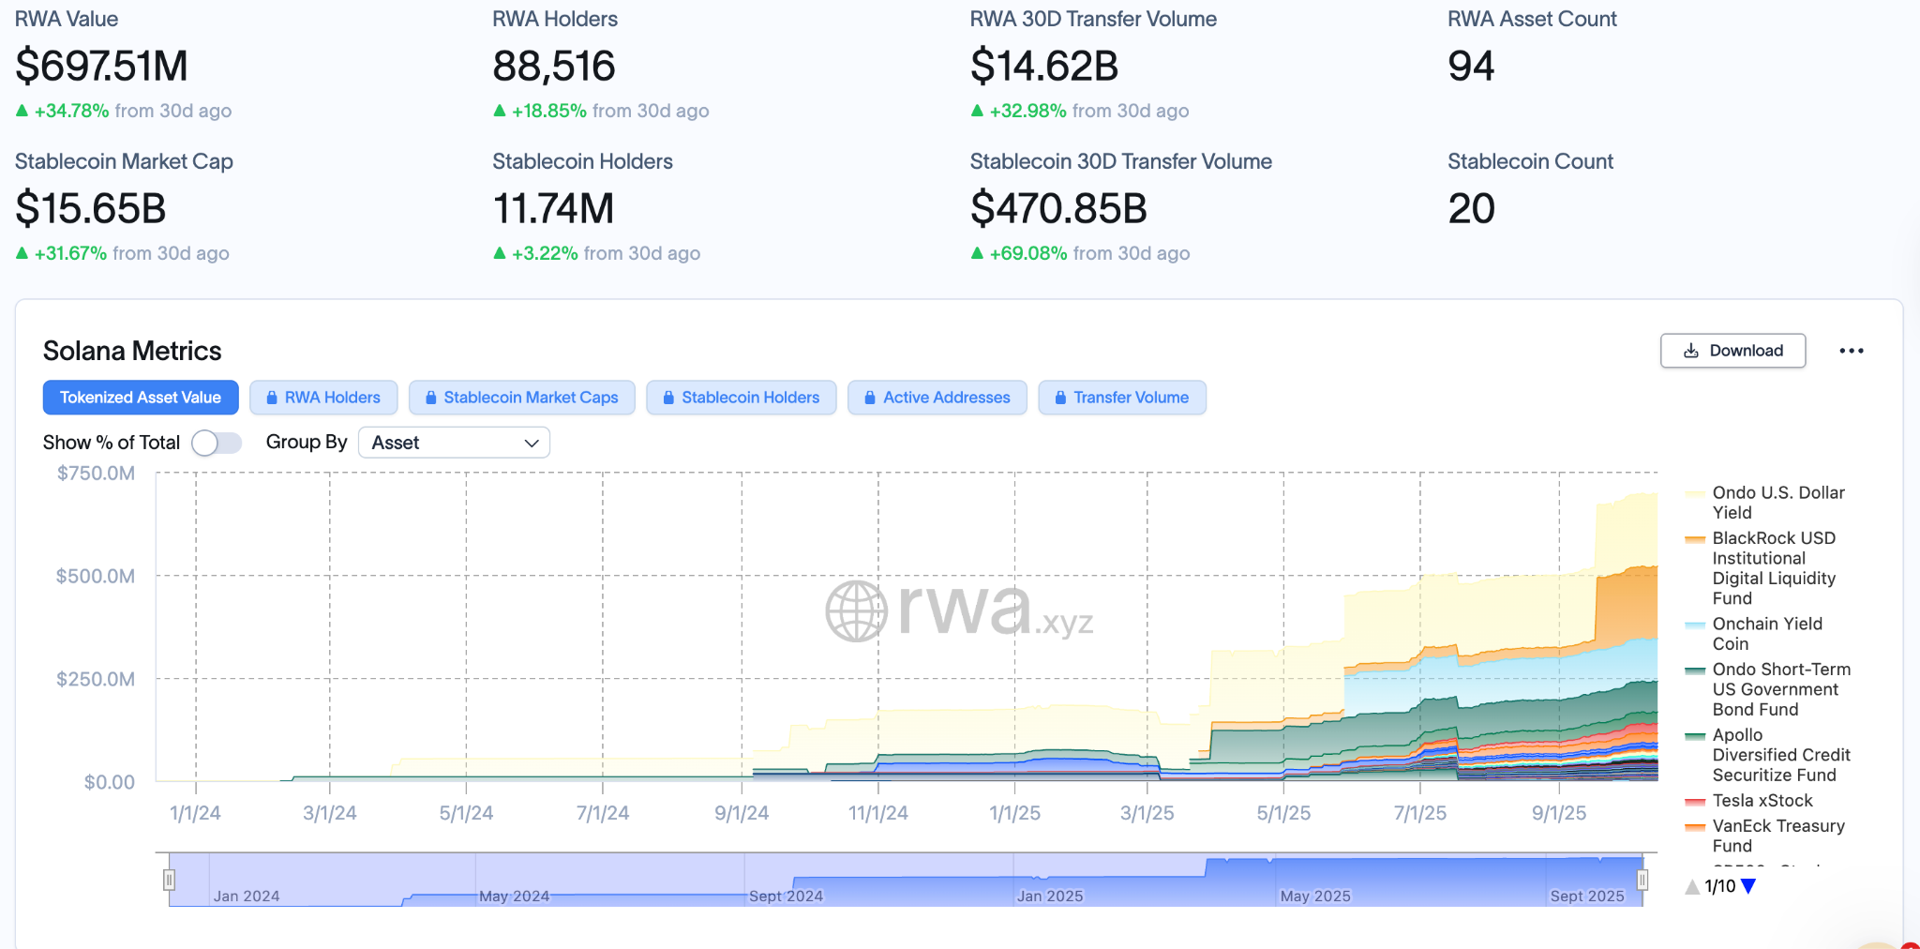Viewport: 1920px width, 949px height.
Task: Toggle Onchain Yield Coin series visibility
Action: (1766, 634)
